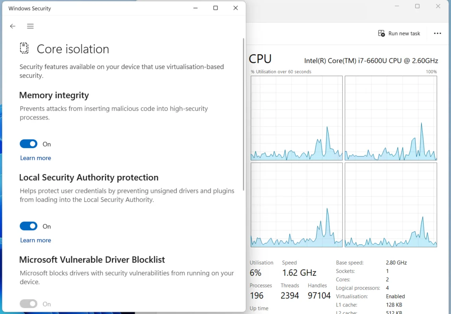
Task: Open the Windows Security hamburger menu
Action: point(30,26)
